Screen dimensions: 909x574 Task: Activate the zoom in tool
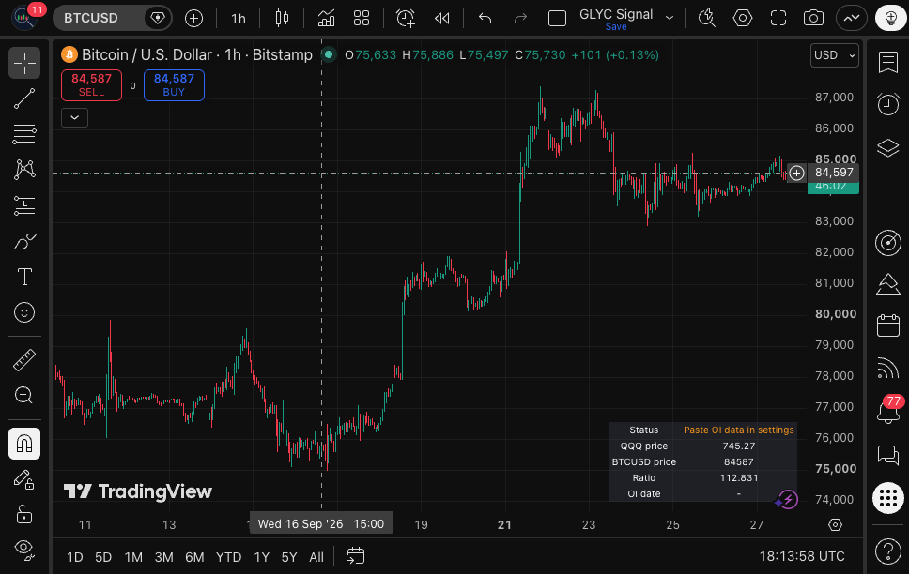click(24, 395)
